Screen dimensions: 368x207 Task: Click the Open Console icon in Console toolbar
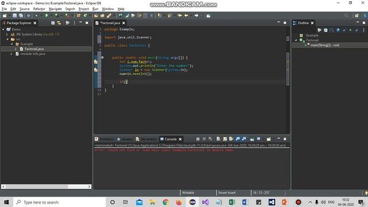[269, 139]
